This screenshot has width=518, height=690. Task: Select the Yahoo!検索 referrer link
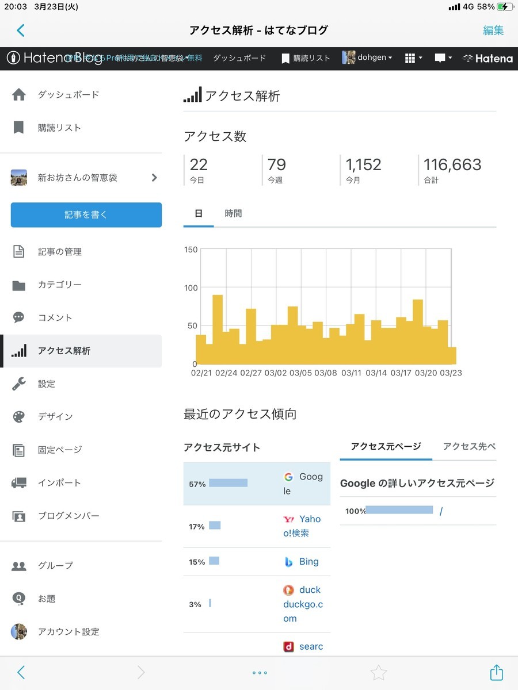(303, 526)
